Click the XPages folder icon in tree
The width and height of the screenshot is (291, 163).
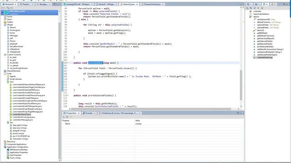[5, 25]
